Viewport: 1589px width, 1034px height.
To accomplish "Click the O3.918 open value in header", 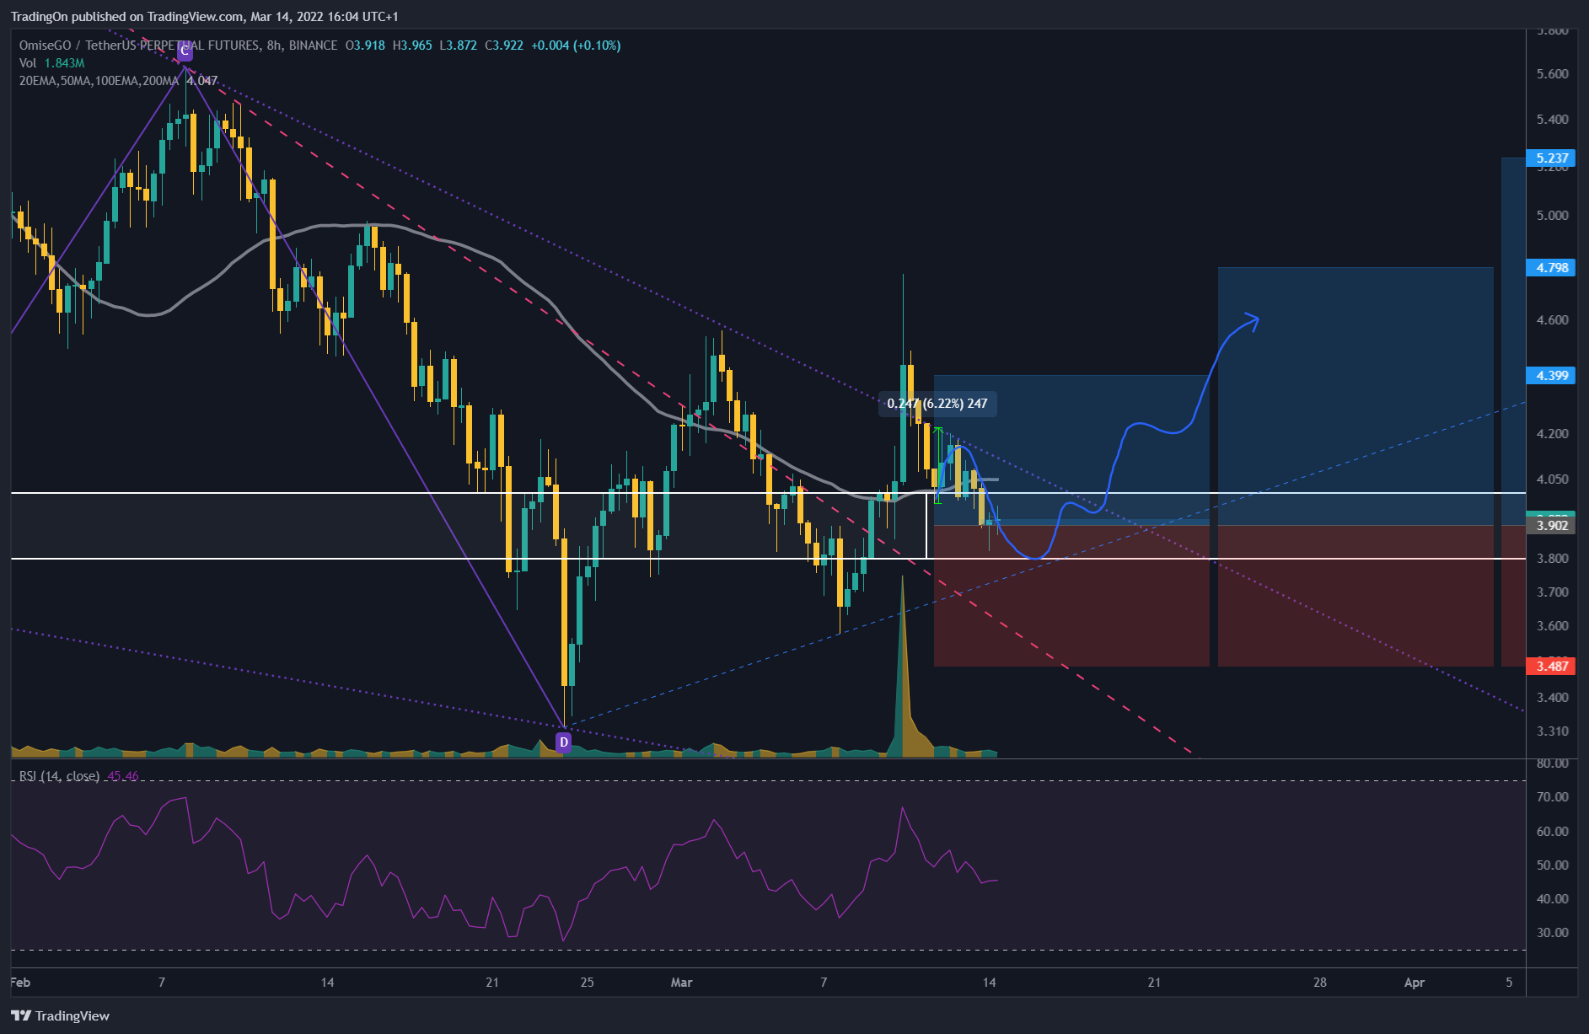I will (x=365, y=46).
